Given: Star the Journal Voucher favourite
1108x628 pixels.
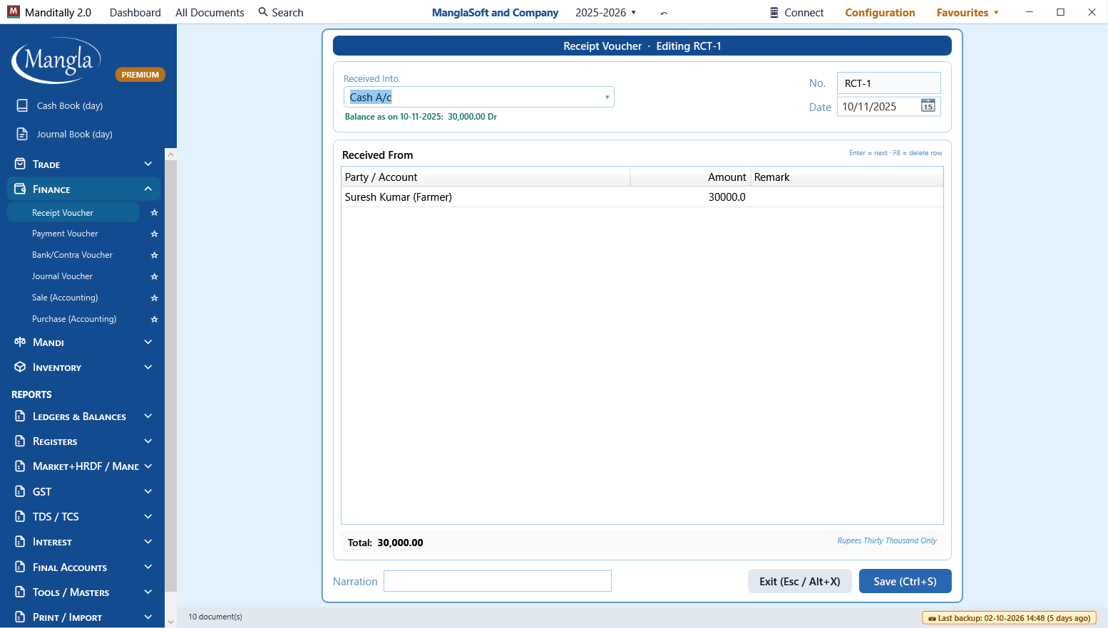Looking at the screenshot, I should click(x=154, y=277).
